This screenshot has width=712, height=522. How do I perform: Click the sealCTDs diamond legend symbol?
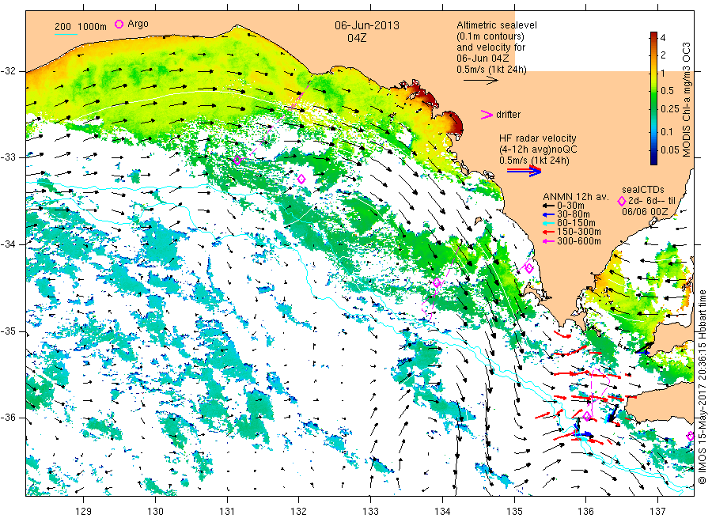(622, 201)
